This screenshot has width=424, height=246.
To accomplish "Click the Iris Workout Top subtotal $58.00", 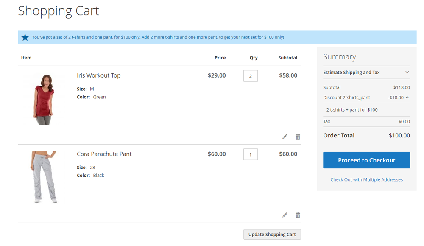I will [288, 75].
